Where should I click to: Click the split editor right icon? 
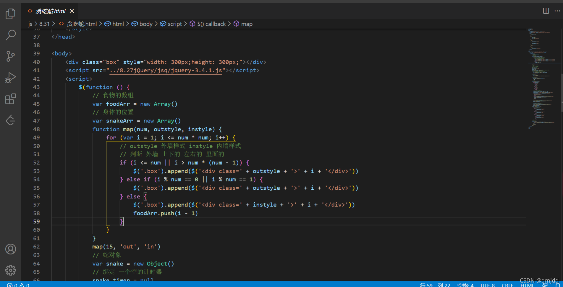point(546,11)
